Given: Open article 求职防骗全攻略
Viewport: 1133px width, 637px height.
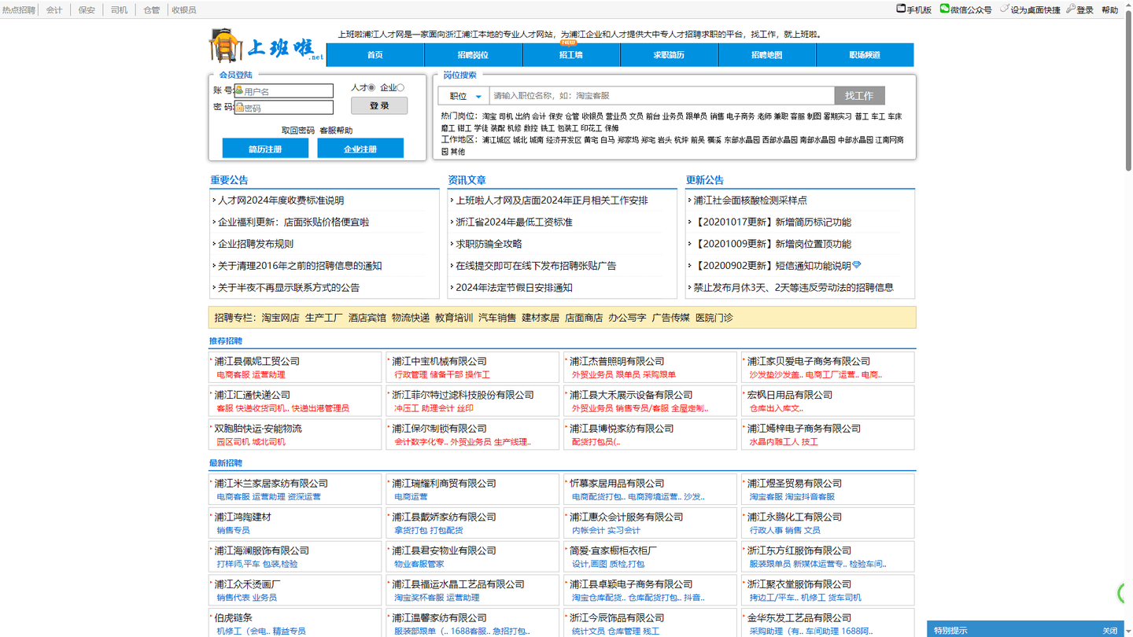Looking at the screenshot, I should [x=489, y=244].
